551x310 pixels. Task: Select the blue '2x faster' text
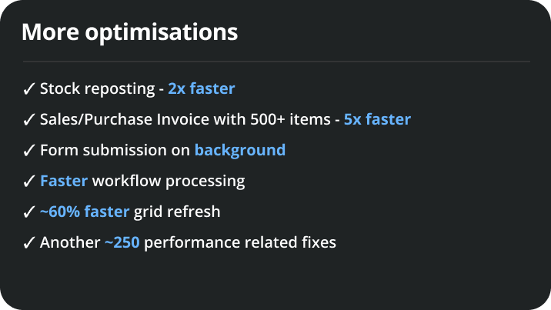click(202, 88)
